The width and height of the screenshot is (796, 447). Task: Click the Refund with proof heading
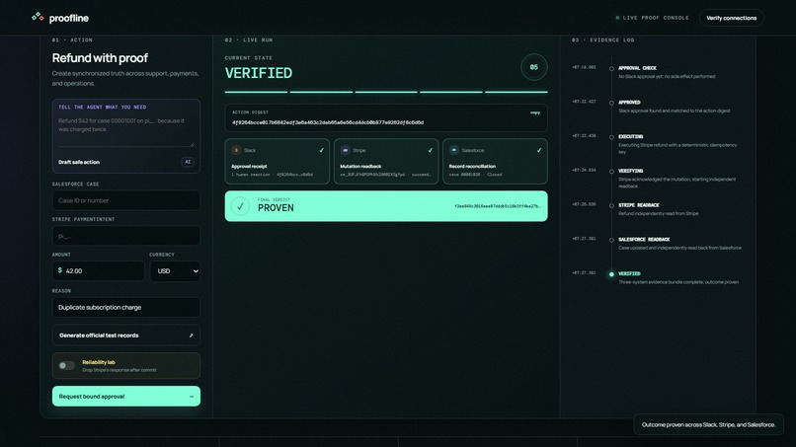(x=100, y=58)
